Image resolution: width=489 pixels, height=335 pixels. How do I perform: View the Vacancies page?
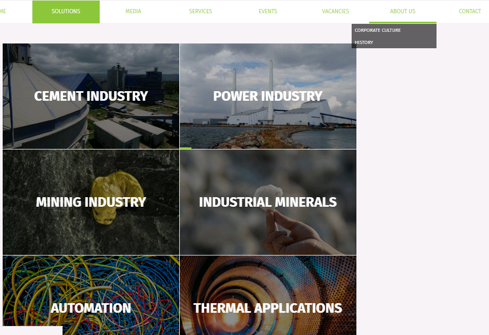(335, 12)
